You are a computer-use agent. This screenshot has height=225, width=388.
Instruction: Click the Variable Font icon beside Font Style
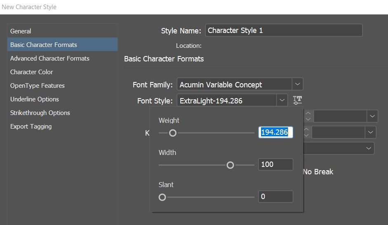point(297,100)
